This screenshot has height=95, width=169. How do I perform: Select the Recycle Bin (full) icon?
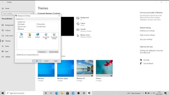tap(46, 36)
